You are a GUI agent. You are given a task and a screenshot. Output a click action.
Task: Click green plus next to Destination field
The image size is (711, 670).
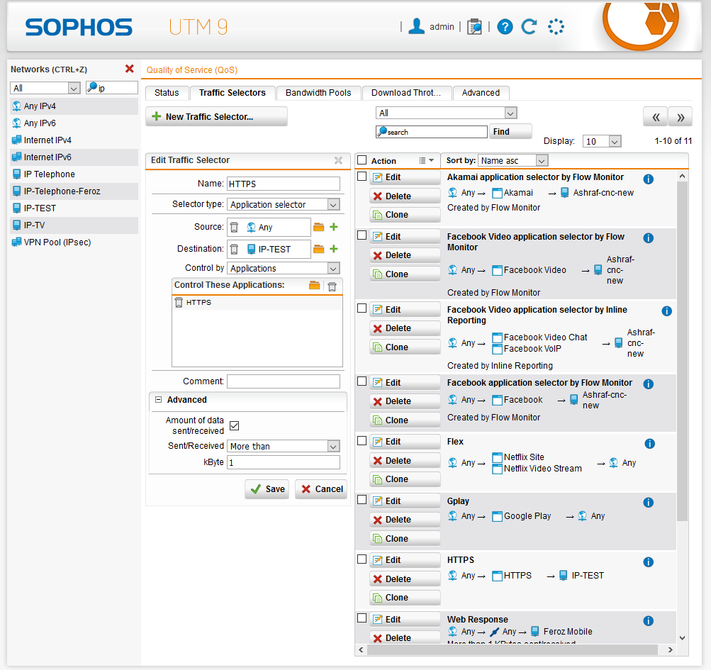pyautogui.click(x=334, y=249)
